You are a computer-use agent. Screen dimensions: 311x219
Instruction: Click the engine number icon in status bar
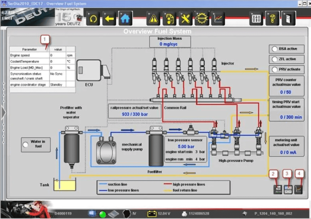(184, 214)
